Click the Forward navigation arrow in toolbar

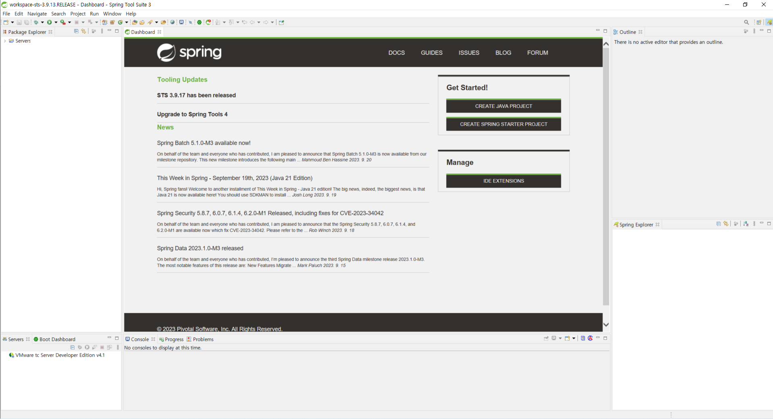coord(266,22)
